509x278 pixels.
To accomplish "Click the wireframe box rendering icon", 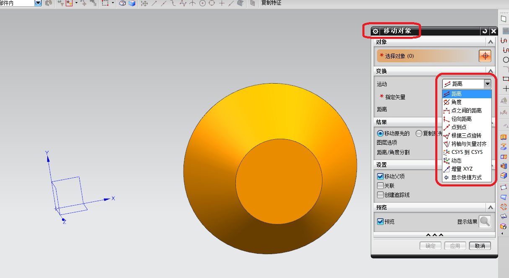I will click(123, 3).
